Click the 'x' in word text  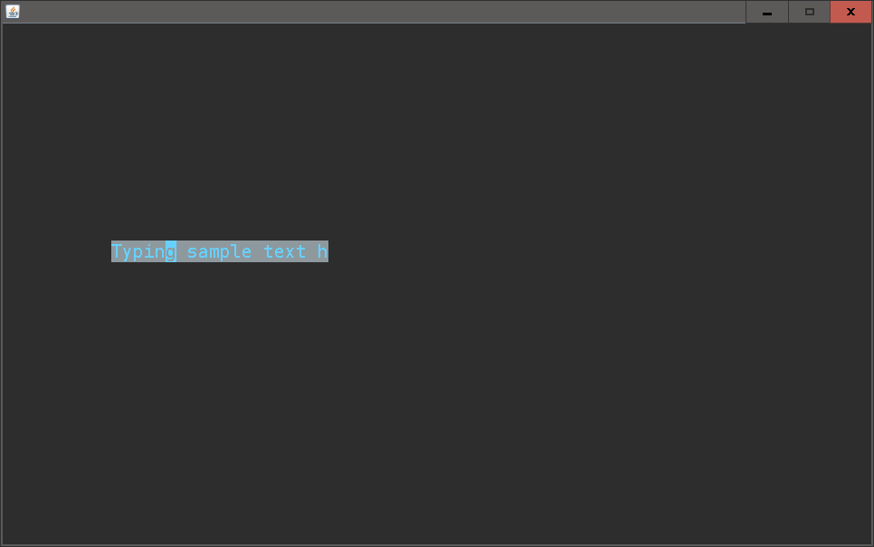pos(290,251)
